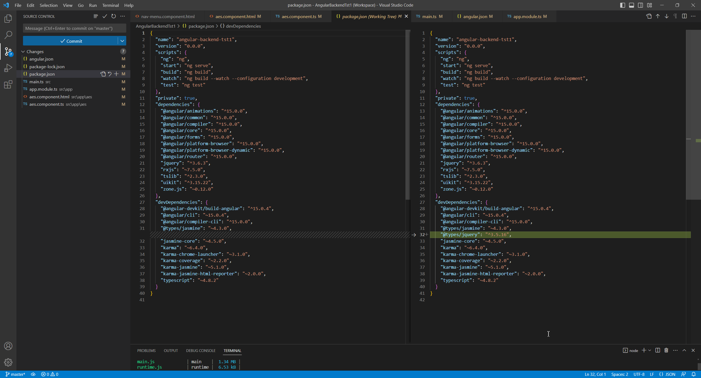Switch to aes.component.ts tab
The height and width of the screenshot is (378, 701).
pyautogui.click(x=298, y=16)
